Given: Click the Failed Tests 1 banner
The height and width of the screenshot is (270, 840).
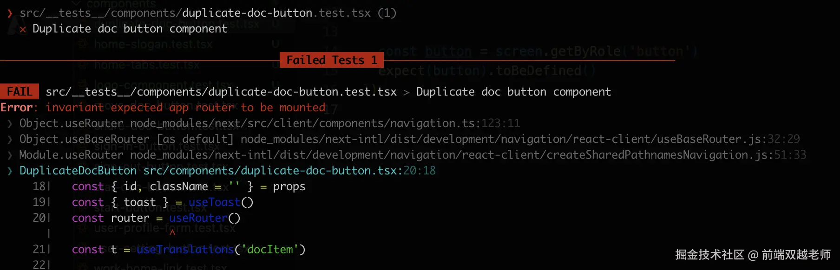Looking at the screenshot, I should point(331,60).
